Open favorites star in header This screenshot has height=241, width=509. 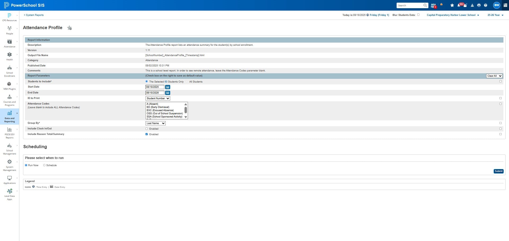pos(452,5)
